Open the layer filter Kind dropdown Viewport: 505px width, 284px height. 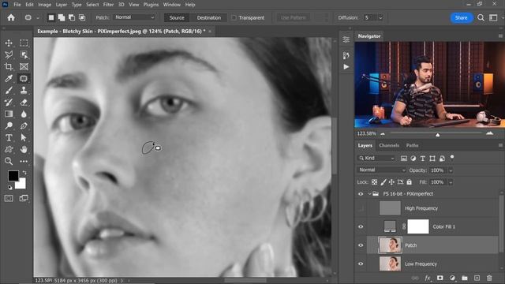click(376, 158)
